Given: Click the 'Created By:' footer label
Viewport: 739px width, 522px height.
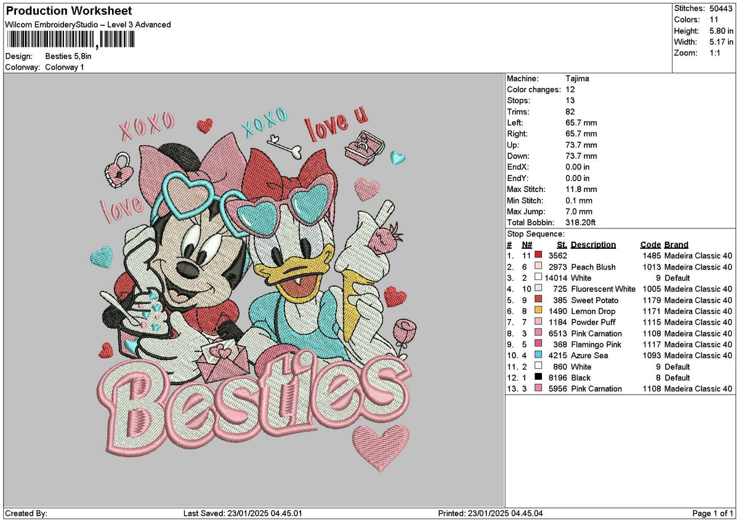Looking at the screenshot, I should click(x=26, y=513).
